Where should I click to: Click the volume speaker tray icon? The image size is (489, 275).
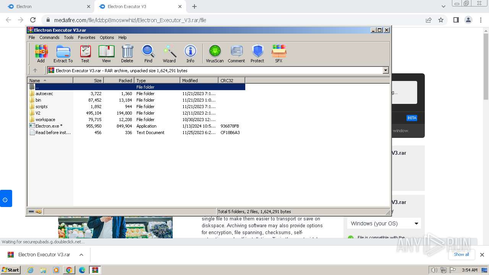click(x=434, y=270)
